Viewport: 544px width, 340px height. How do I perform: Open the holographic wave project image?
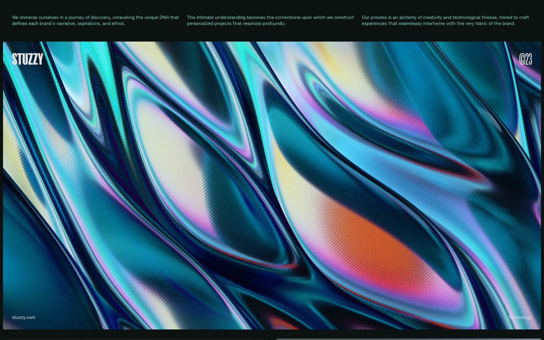[272, 185]
